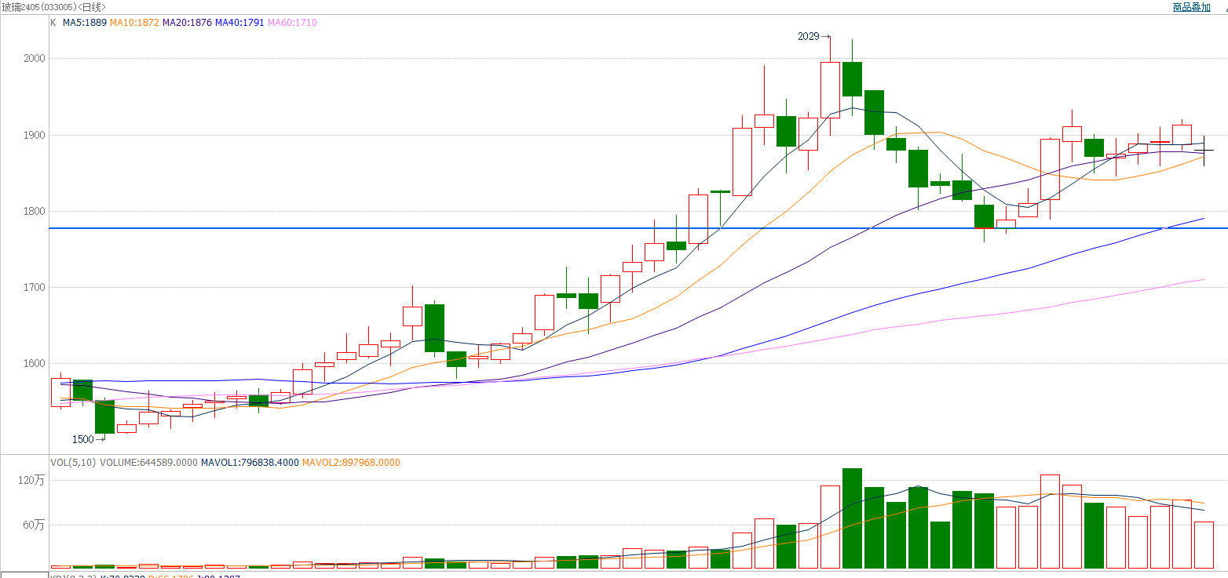Click the tallest green volume bar
Viewport: 1228px width, 578px height.
pos(852,518)
